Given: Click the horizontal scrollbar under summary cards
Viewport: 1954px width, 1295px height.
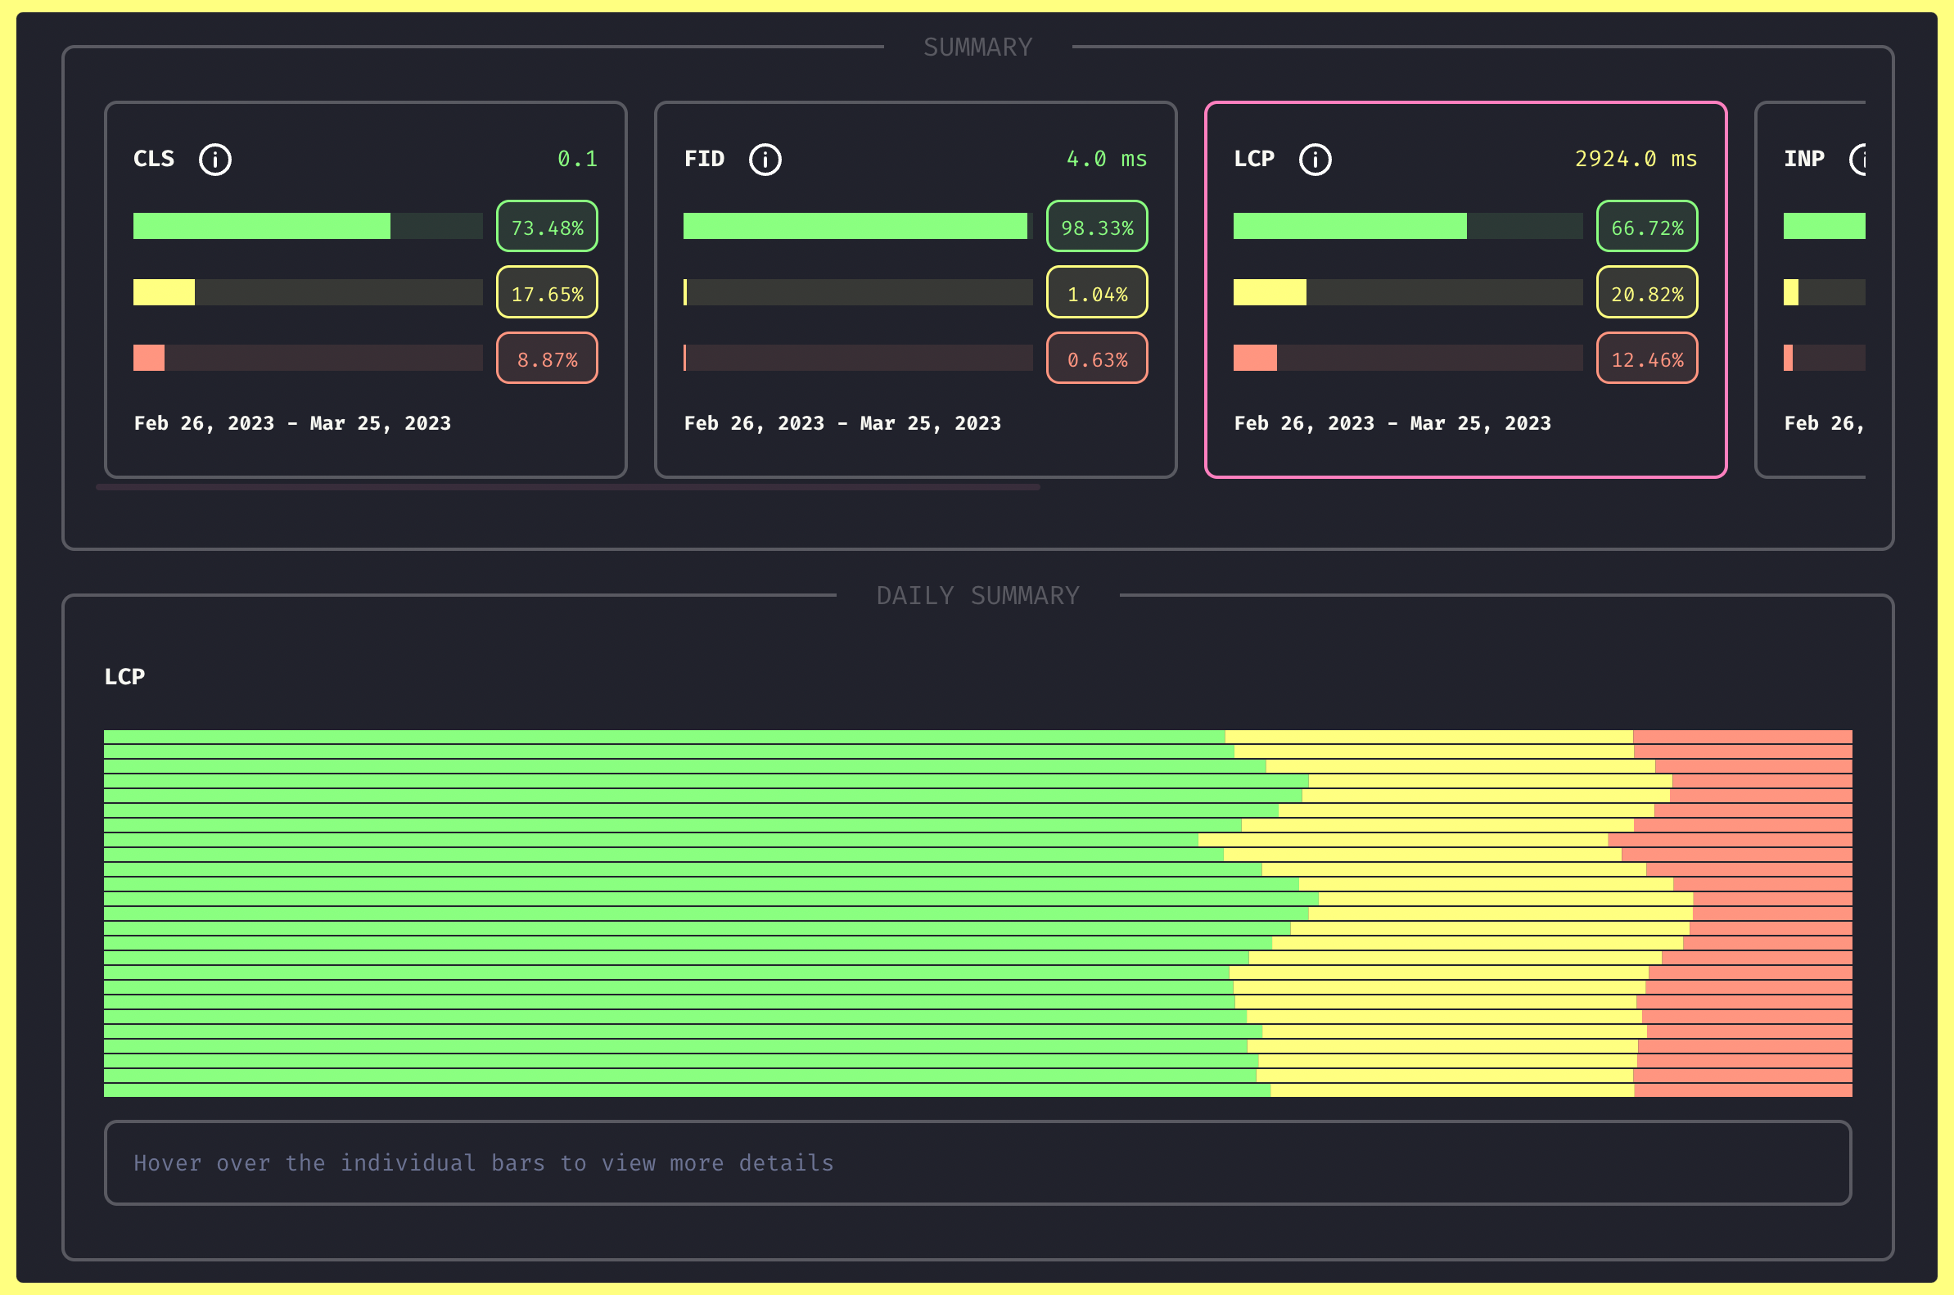Looking at the screenshot, I should pos(568,487).
